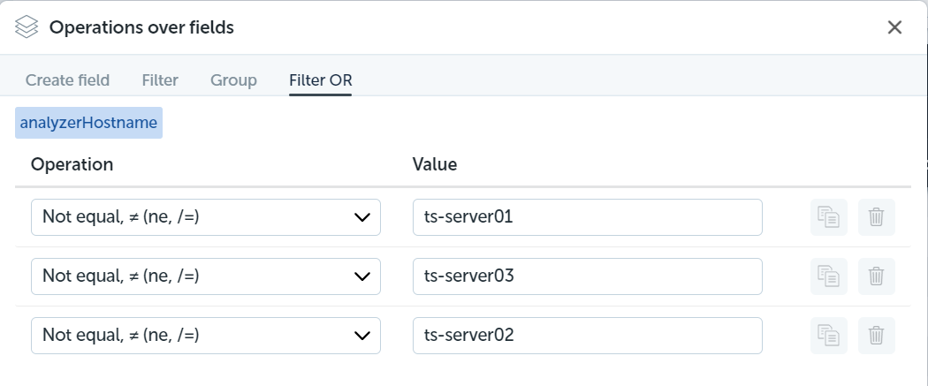The height and width of the screenshot is (386, 928).
Task: Switch to the Group tab
Action: point(234,79)
